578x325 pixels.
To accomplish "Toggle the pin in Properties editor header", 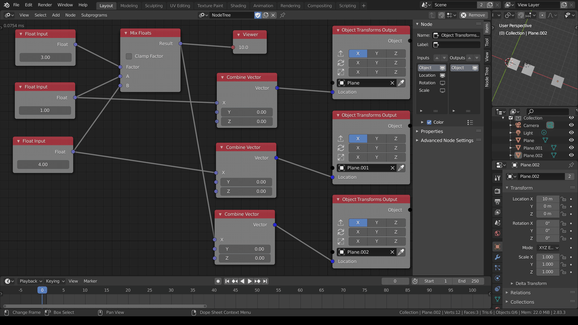I will coord(571,165).
